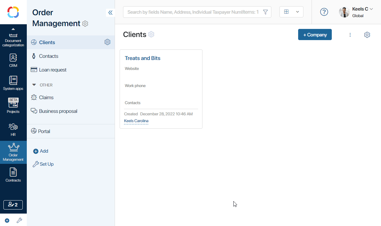Click the help question mark icon
The image size is (381, 226).
pyautogui.click(x=324, y=12)
